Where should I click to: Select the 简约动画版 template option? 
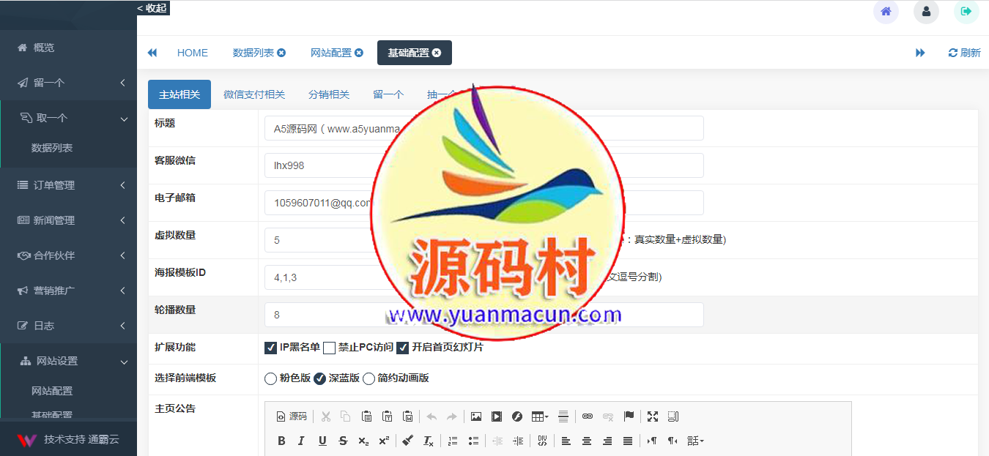[x=368, y=378]
